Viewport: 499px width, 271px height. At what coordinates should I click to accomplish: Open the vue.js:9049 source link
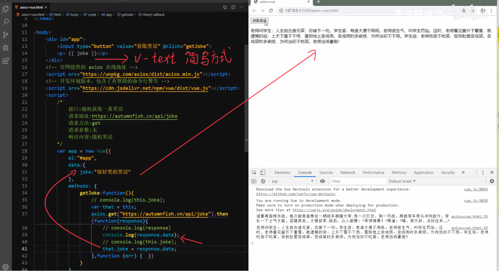click(476, 189)
